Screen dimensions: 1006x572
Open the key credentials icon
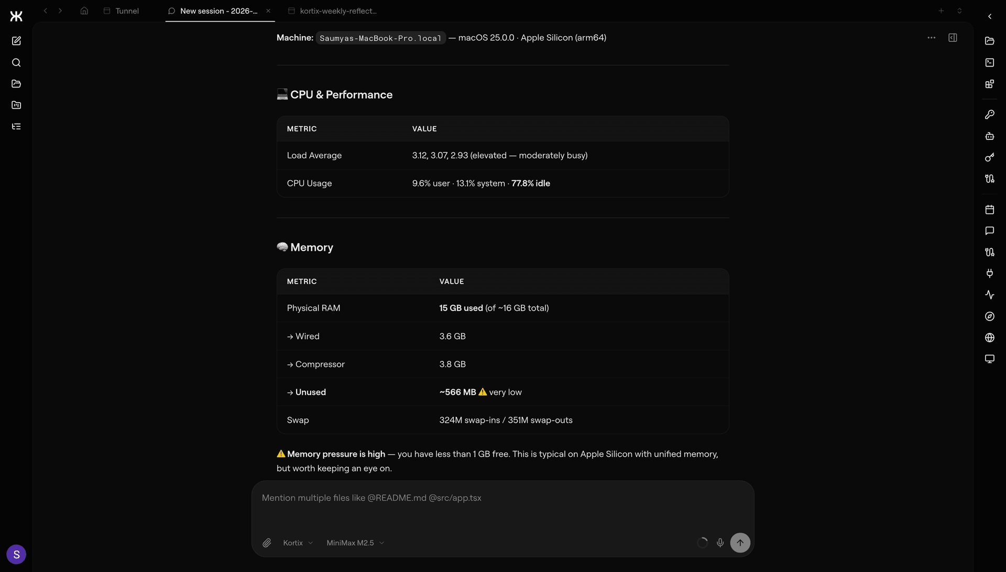(x=990, y=157)
